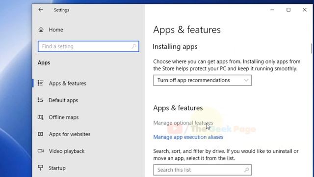Click the Startup icon in sidebar
The height and width of the screenshot is (177, 314).
coord(40,168)
